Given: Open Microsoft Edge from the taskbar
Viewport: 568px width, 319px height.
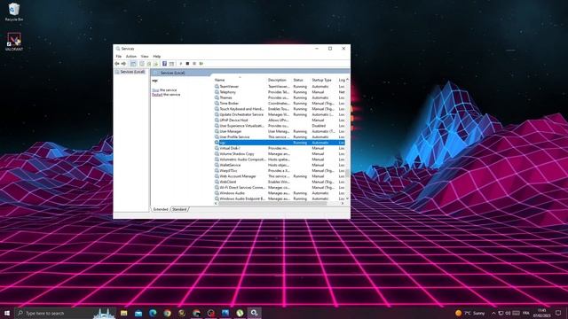Looking at the screenshot, I should tap(153, 313).
